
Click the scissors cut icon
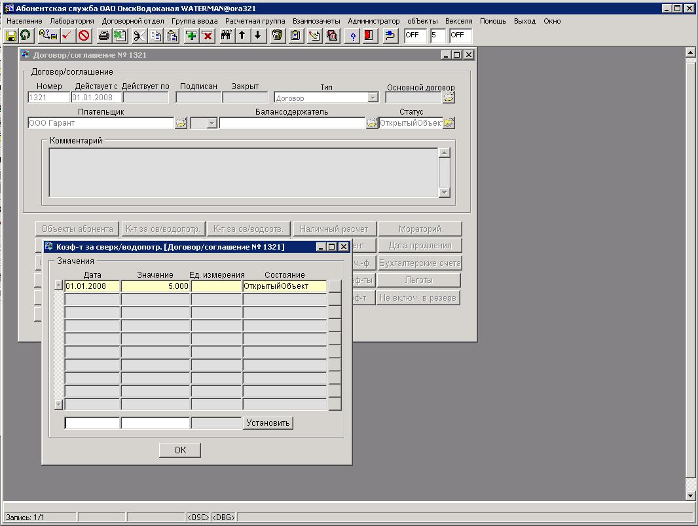[139, 35]
